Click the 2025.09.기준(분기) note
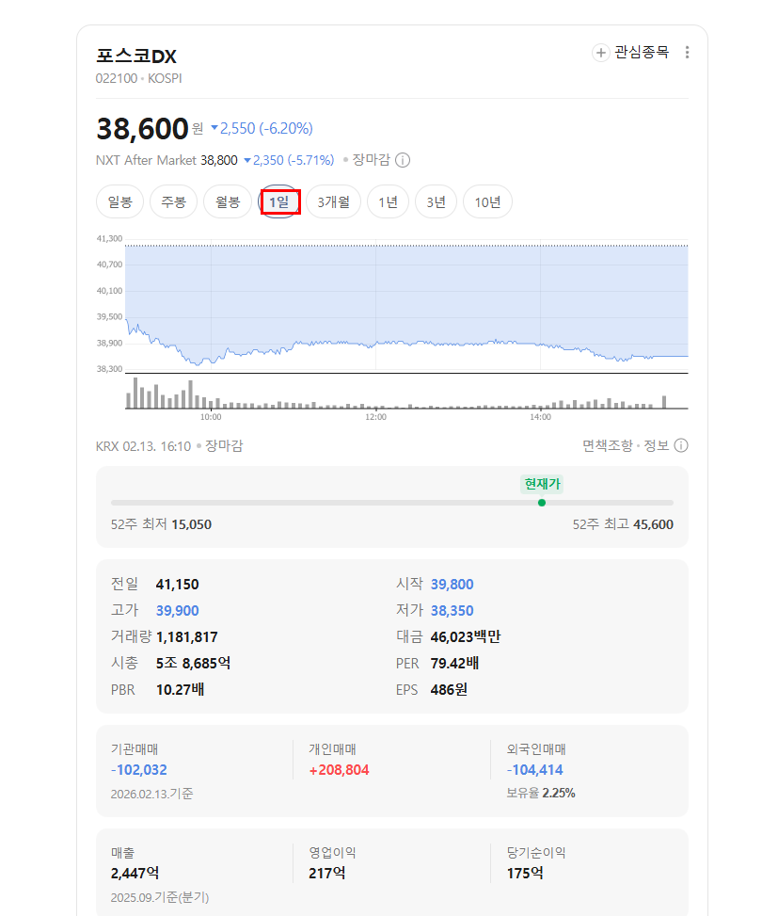The width and height of the screenshot is (762, 916). 160,897
